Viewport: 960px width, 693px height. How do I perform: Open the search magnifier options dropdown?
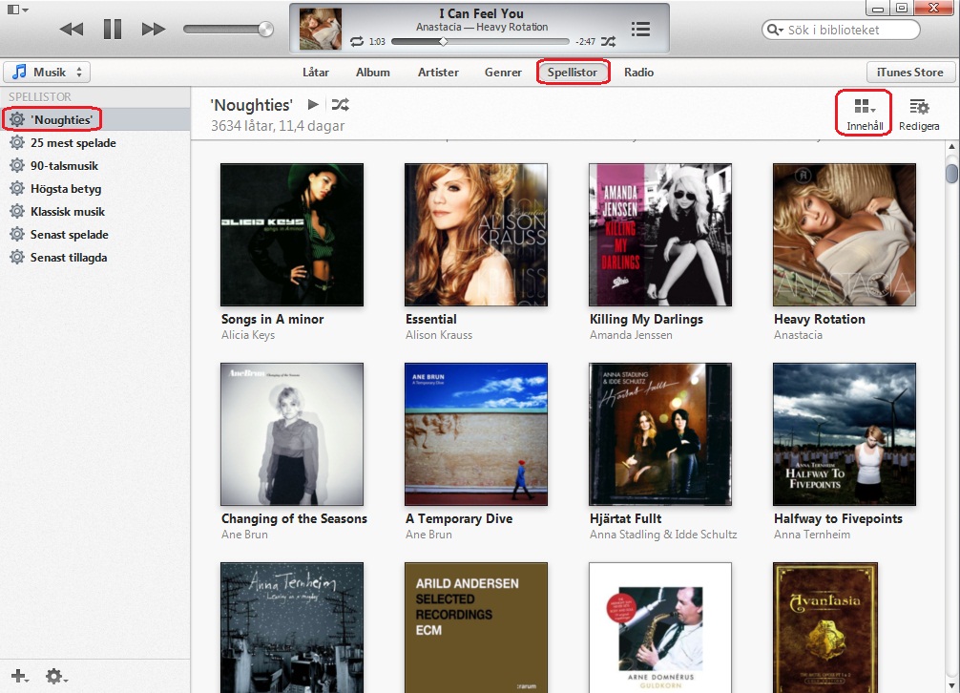click(775, 30)
